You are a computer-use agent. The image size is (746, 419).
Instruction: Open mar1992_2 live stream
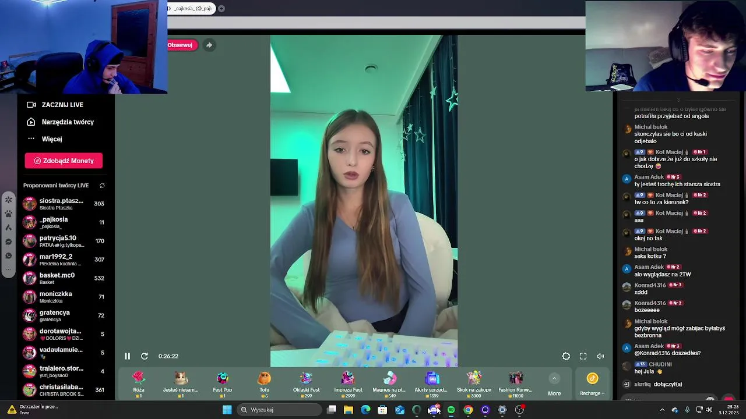(x=64, y=260)
